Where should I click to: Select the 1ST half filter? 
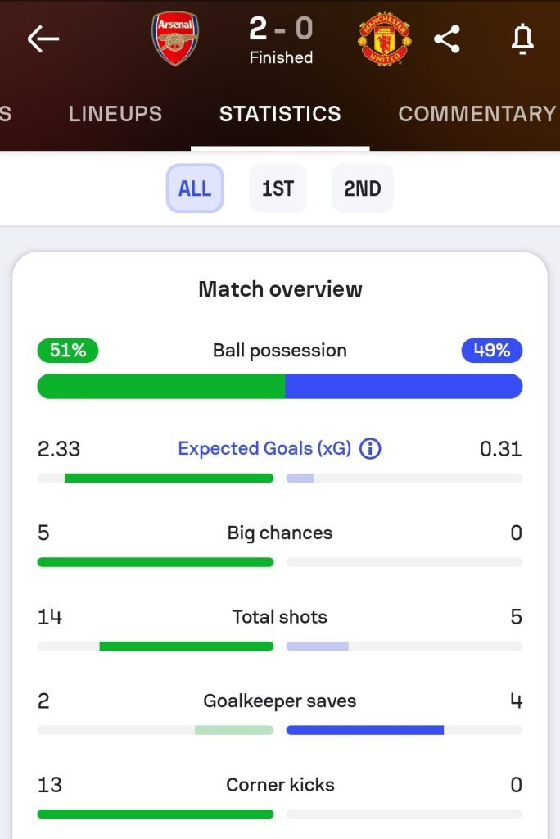click(278, 188)
